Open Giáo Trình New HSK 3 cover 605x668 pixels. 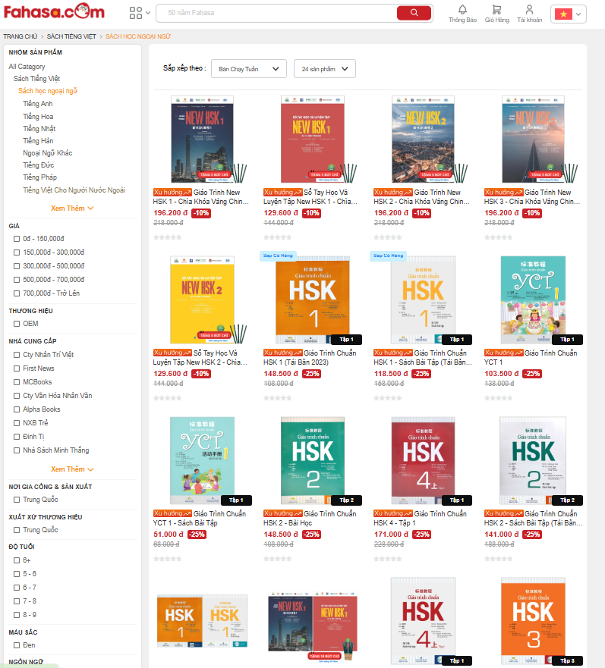coord(534,139)
